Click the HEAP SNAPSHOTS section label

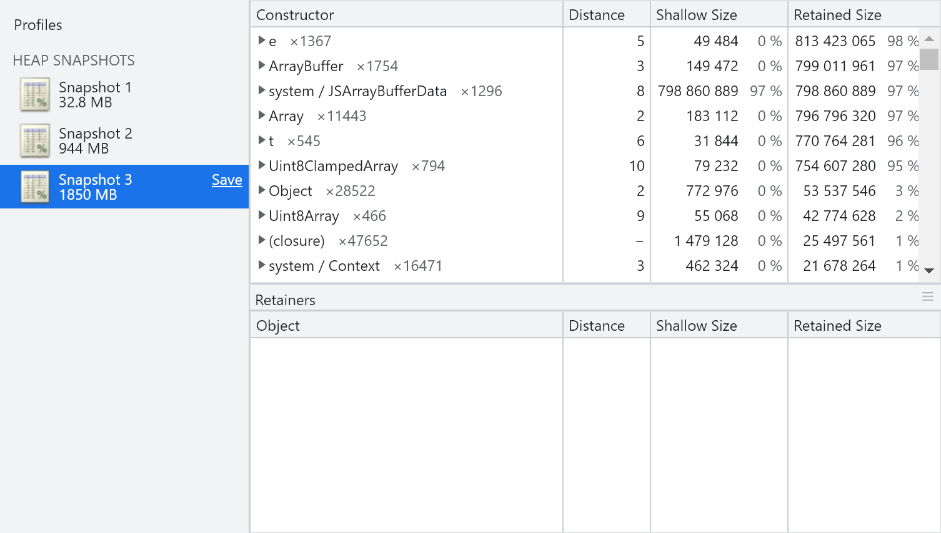pos(74,61)
